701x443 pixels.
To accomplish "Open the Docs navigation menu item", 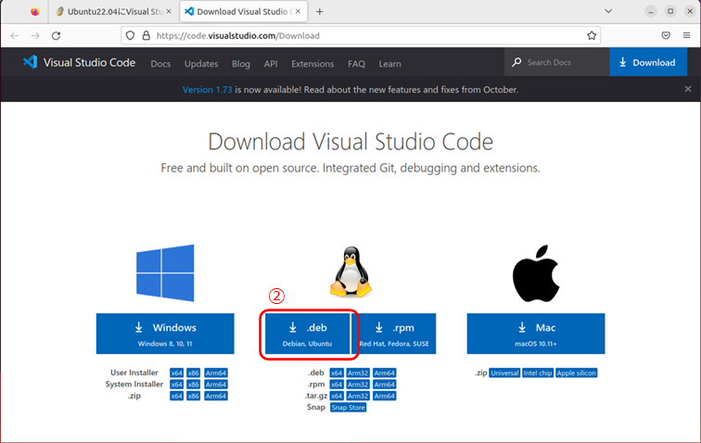I will tap(160, 63).
